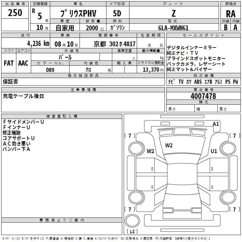242x242 pixels.
Task: Select exterior color パール
Action: point(65,57)
